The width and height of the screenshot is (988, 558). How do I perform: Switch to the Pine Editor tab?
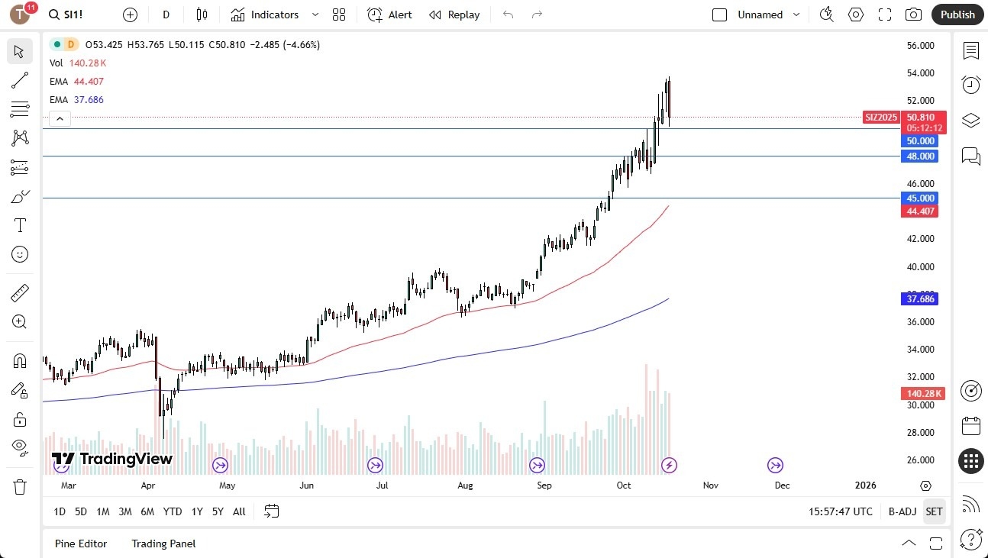point(81,543)
